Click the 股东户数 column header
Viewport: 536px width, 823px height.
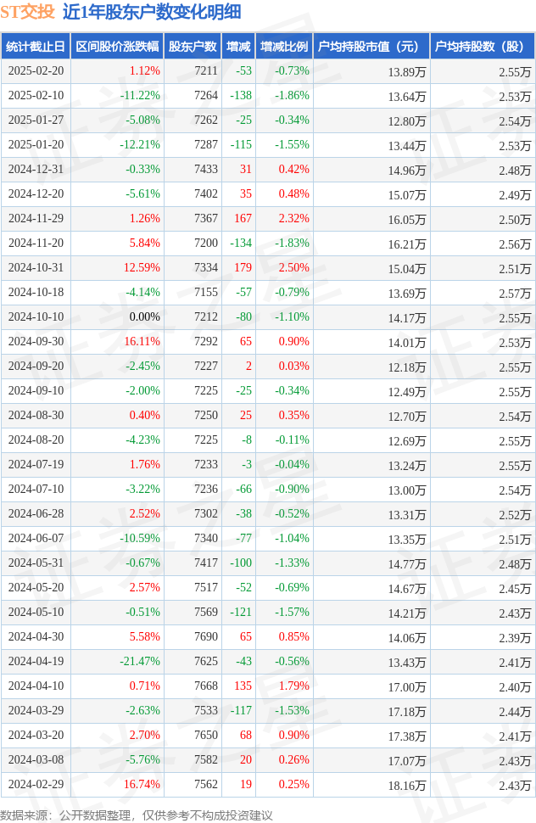coord(193,47)
